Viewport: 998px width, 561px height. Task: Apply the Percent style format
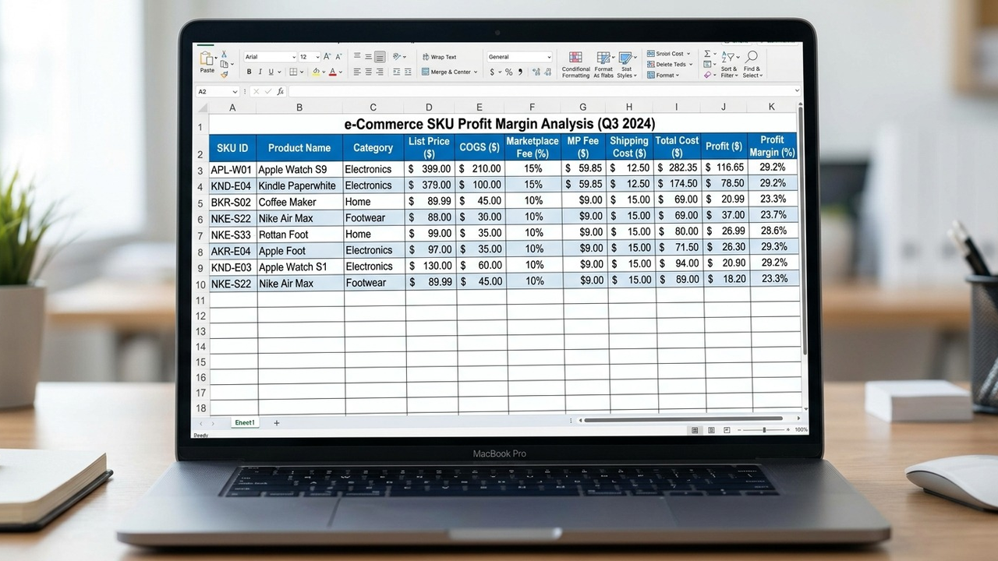point(508,72)
